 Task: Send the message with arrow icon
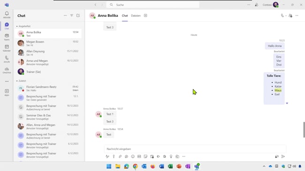tap(283, 156)
